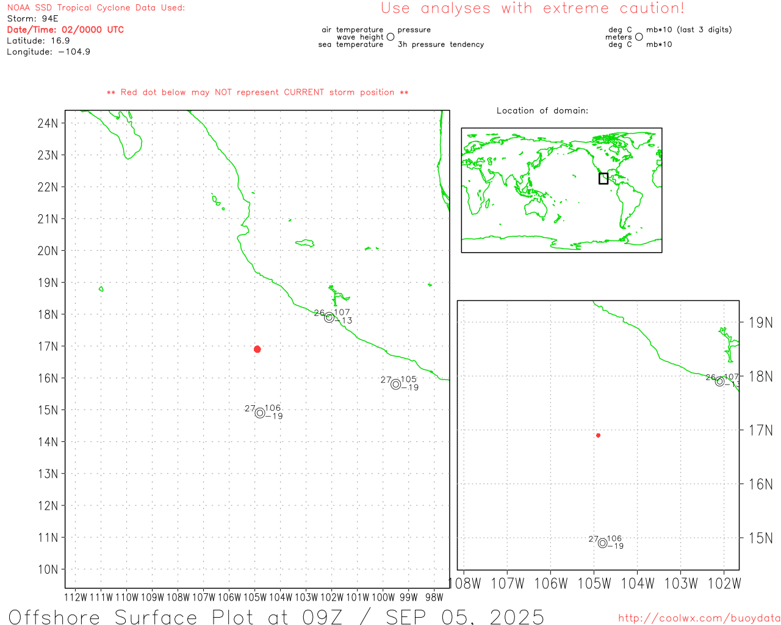Viewport: 781px width, 625px height.
Task: Click the 24N latitude label on main map
Action: coord(48,123)
